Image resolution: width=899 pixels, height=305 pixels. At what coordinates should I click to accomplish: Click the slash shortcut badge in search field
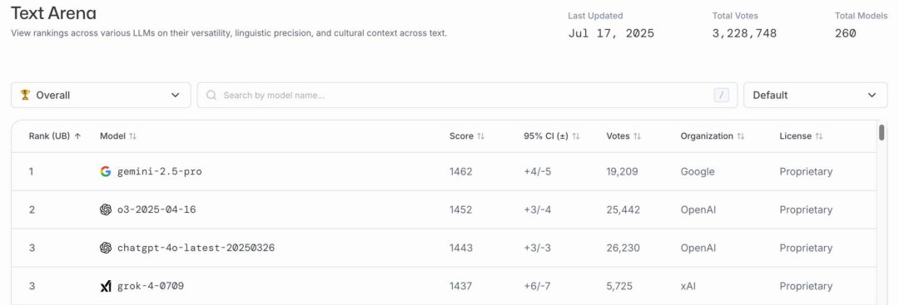coord(721,95)
